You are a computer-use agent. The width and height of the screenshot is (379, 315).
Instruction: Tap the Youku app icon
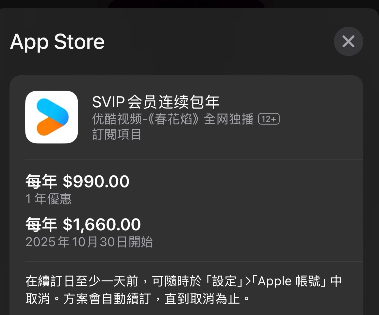click(x=52, y=117)
